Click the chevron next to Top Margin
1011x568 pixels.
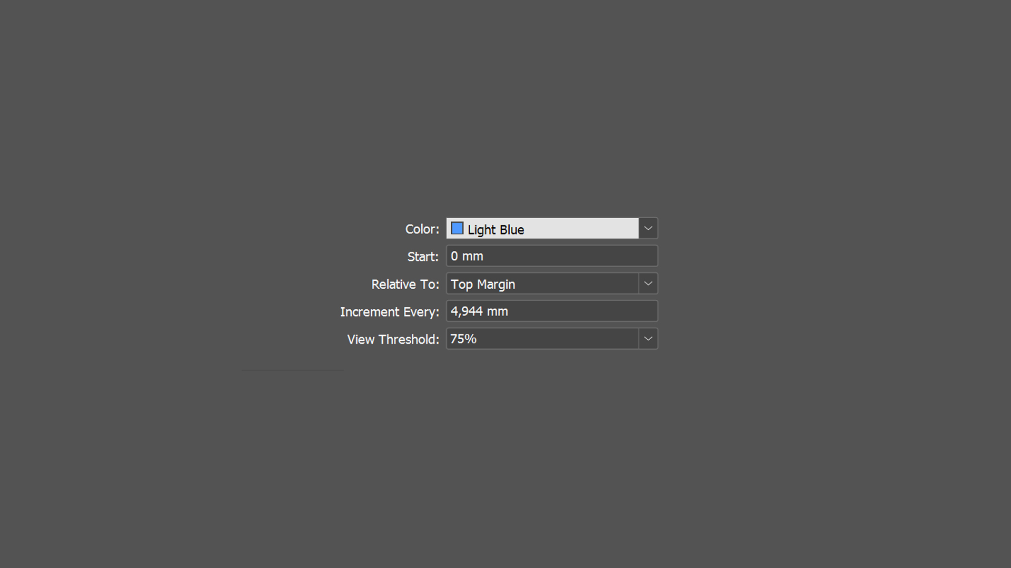click(x=648, y=283)
